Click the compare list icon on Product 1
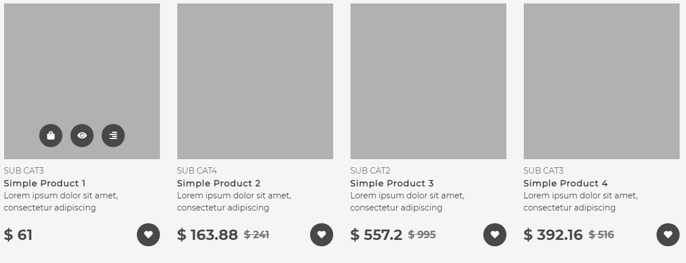The width and height of the screenshot is (686, 263). click(x=113, y=136)
